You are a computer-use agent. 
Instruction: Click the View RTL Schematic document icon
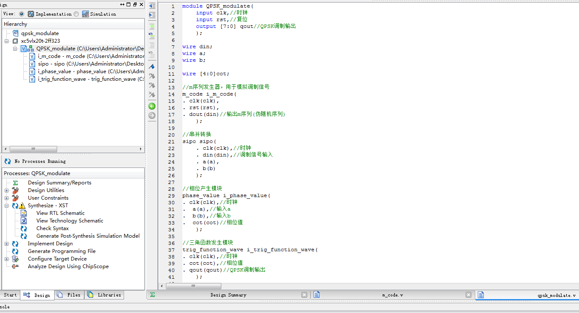(23, 213)
